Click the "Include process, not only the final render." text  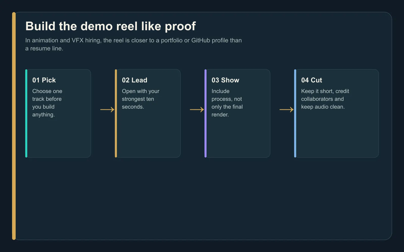[x=227, y=103]
